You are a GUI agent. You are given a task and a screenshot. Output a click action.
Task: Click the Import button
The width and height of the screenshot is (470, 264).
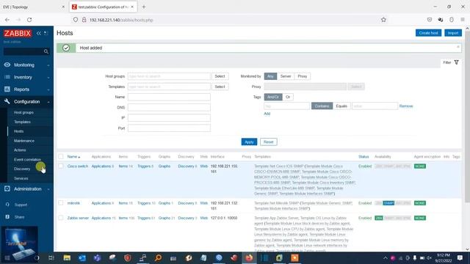(x=453, y=33)
